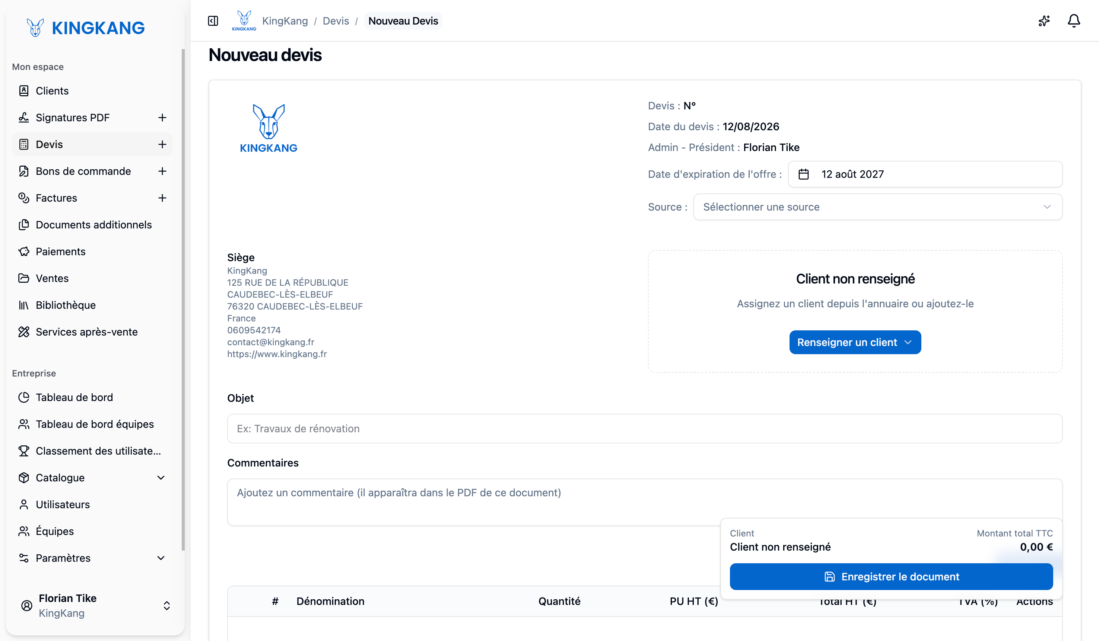
Task: Click the Devis breadcrumb link
Action: coord(336,21)
